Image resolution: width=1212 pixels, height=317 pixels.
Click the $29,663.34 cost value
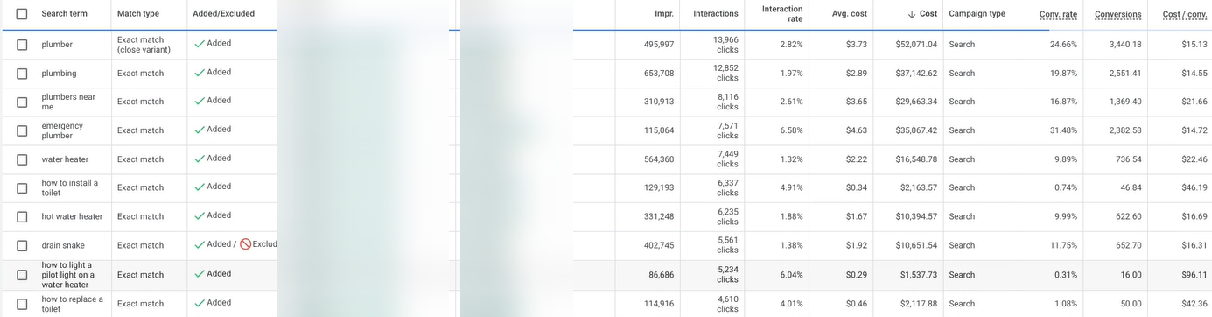916,102
